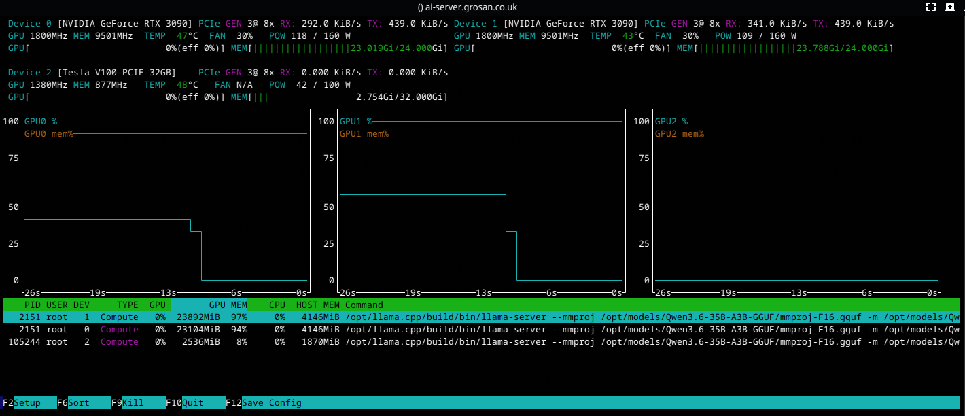The width and height of the screenshot is (965, 416).
Task: Select the PID 2151 process row on DEV 0
Action: point(481,330)
